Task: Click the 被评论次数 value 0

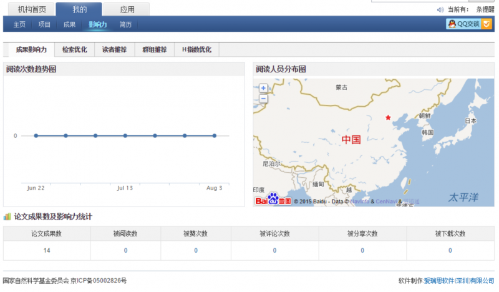Action: [x=274, y=251]
